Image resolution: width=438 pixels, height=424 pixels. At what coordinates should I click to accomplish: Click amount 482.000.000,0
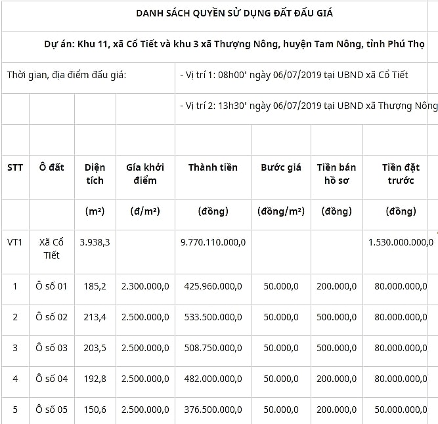click(213, 379)
